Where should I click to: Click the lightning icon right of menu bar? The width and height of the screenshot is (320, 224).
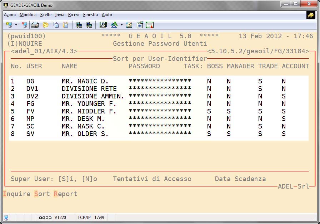(310, 15)
